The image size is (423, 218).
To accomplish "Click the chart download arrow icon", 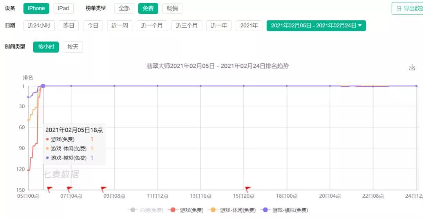I will [x=412, y=67].
